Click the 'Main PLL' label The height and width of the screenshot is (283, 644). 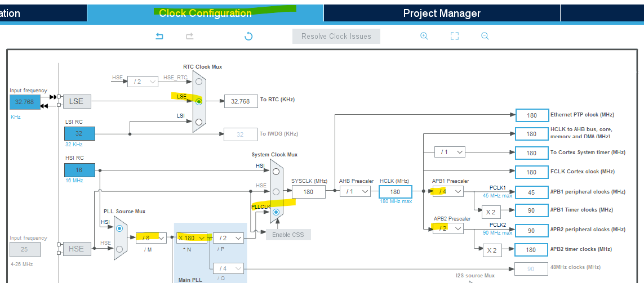click(190, 280)
